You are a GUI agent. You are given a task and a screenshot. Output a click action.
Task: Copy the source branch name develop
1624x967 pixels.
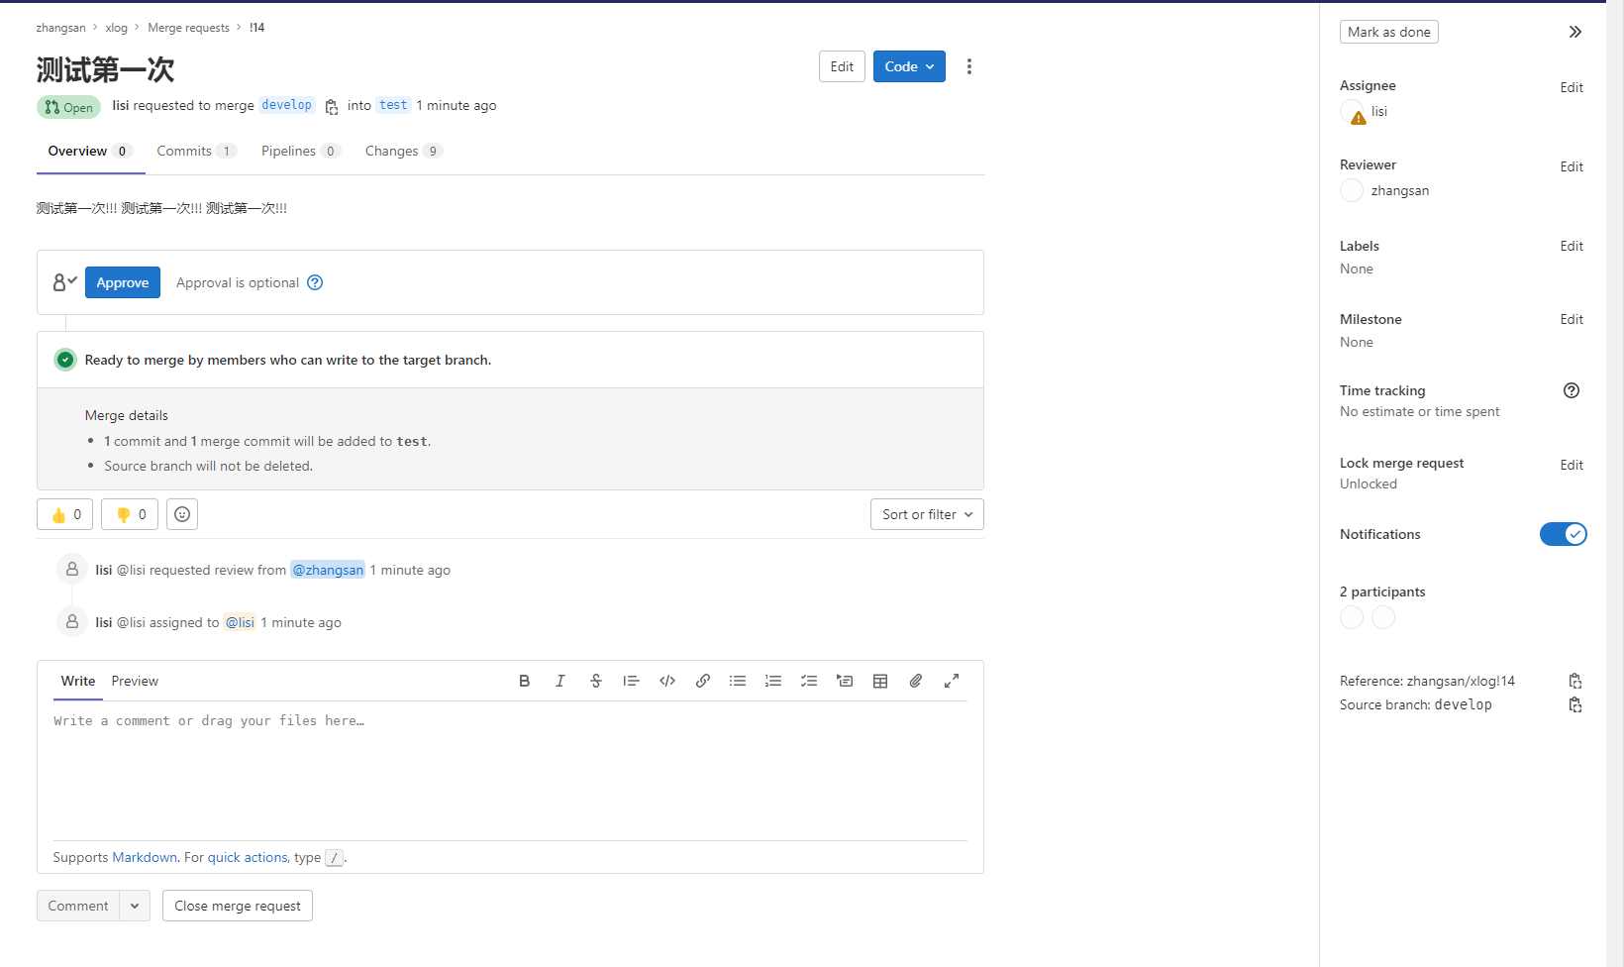pyautogui.click(x=1574, y=704)
